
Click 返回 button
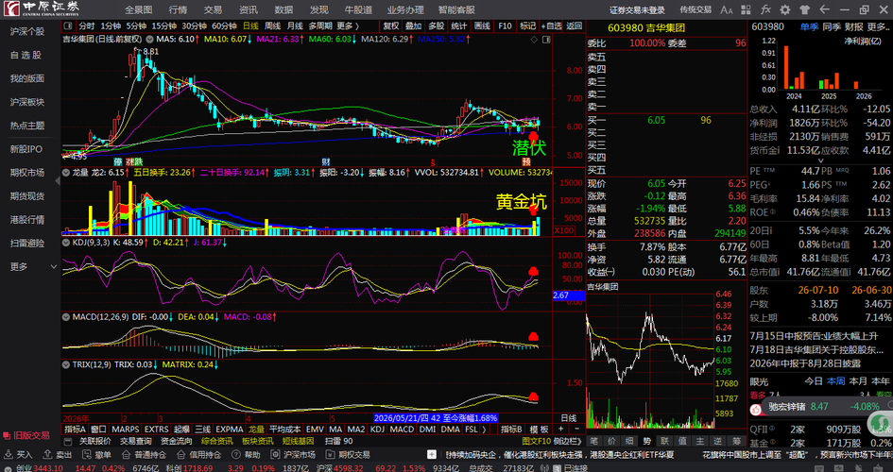point(575,26)
